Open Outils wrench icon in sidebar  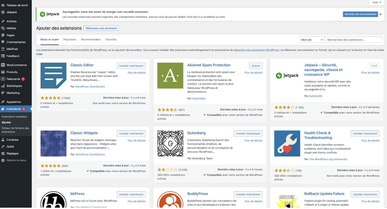click(3, 147)
